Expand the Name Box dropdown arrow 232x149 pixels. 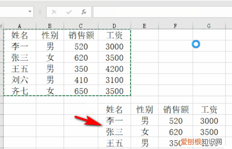click(x=30, y=12)
